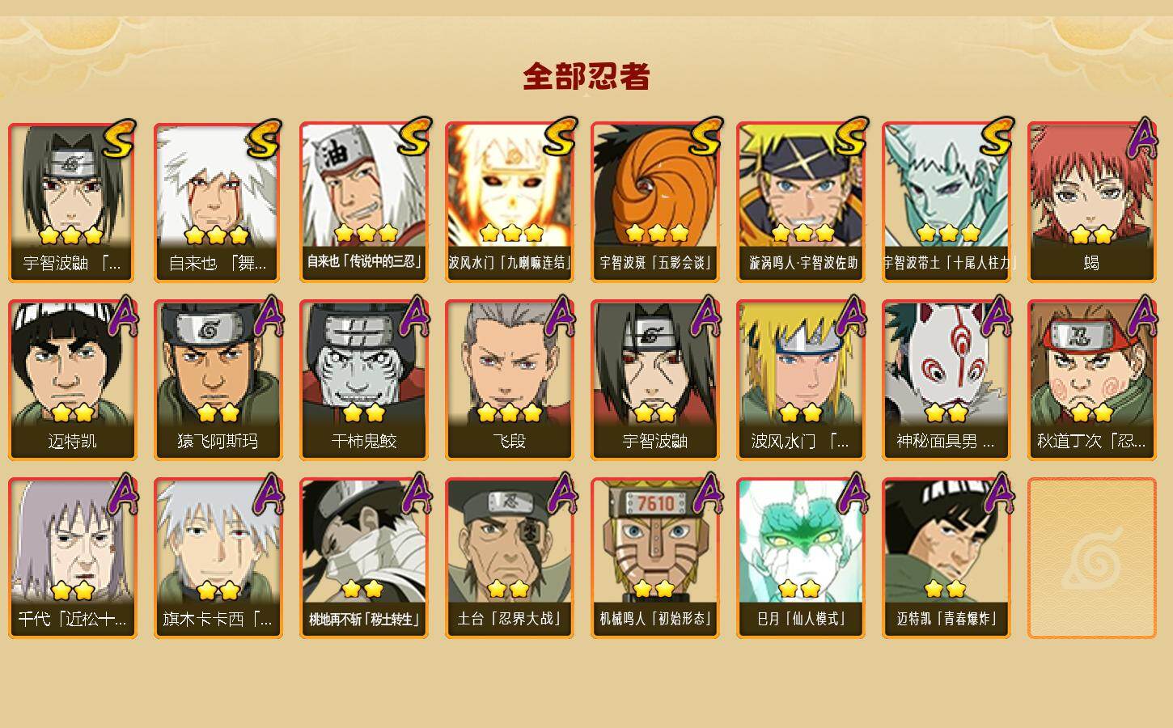Select the three-star 飞段 card
1173x728 pixels.
509,380
